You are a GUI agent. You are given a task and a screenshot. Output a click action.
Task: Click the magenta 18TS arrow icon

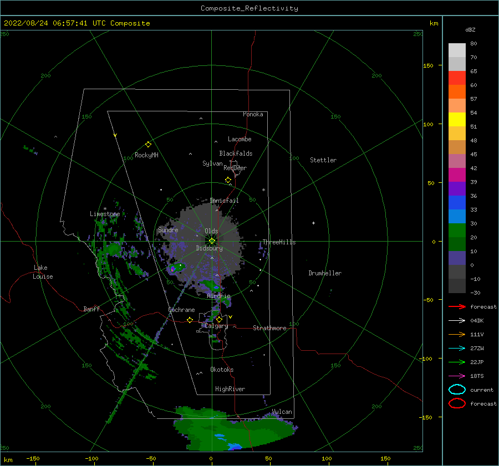[457, 376]
